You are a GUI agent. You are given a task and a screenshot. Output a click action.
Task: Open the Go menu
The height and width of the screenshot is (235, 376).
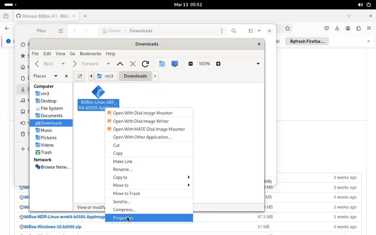coord(73,53)
